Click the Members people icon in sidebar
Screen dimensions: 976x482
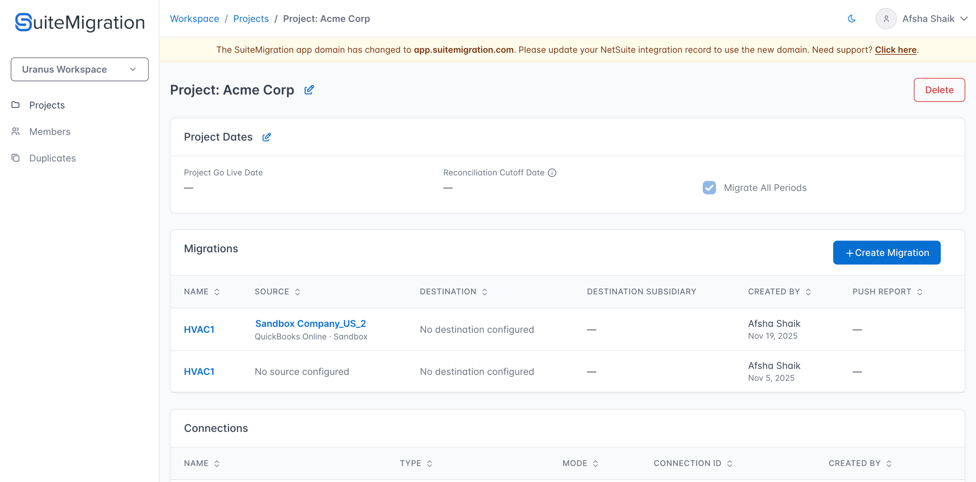pyautogui.click(x=16, y=132)
